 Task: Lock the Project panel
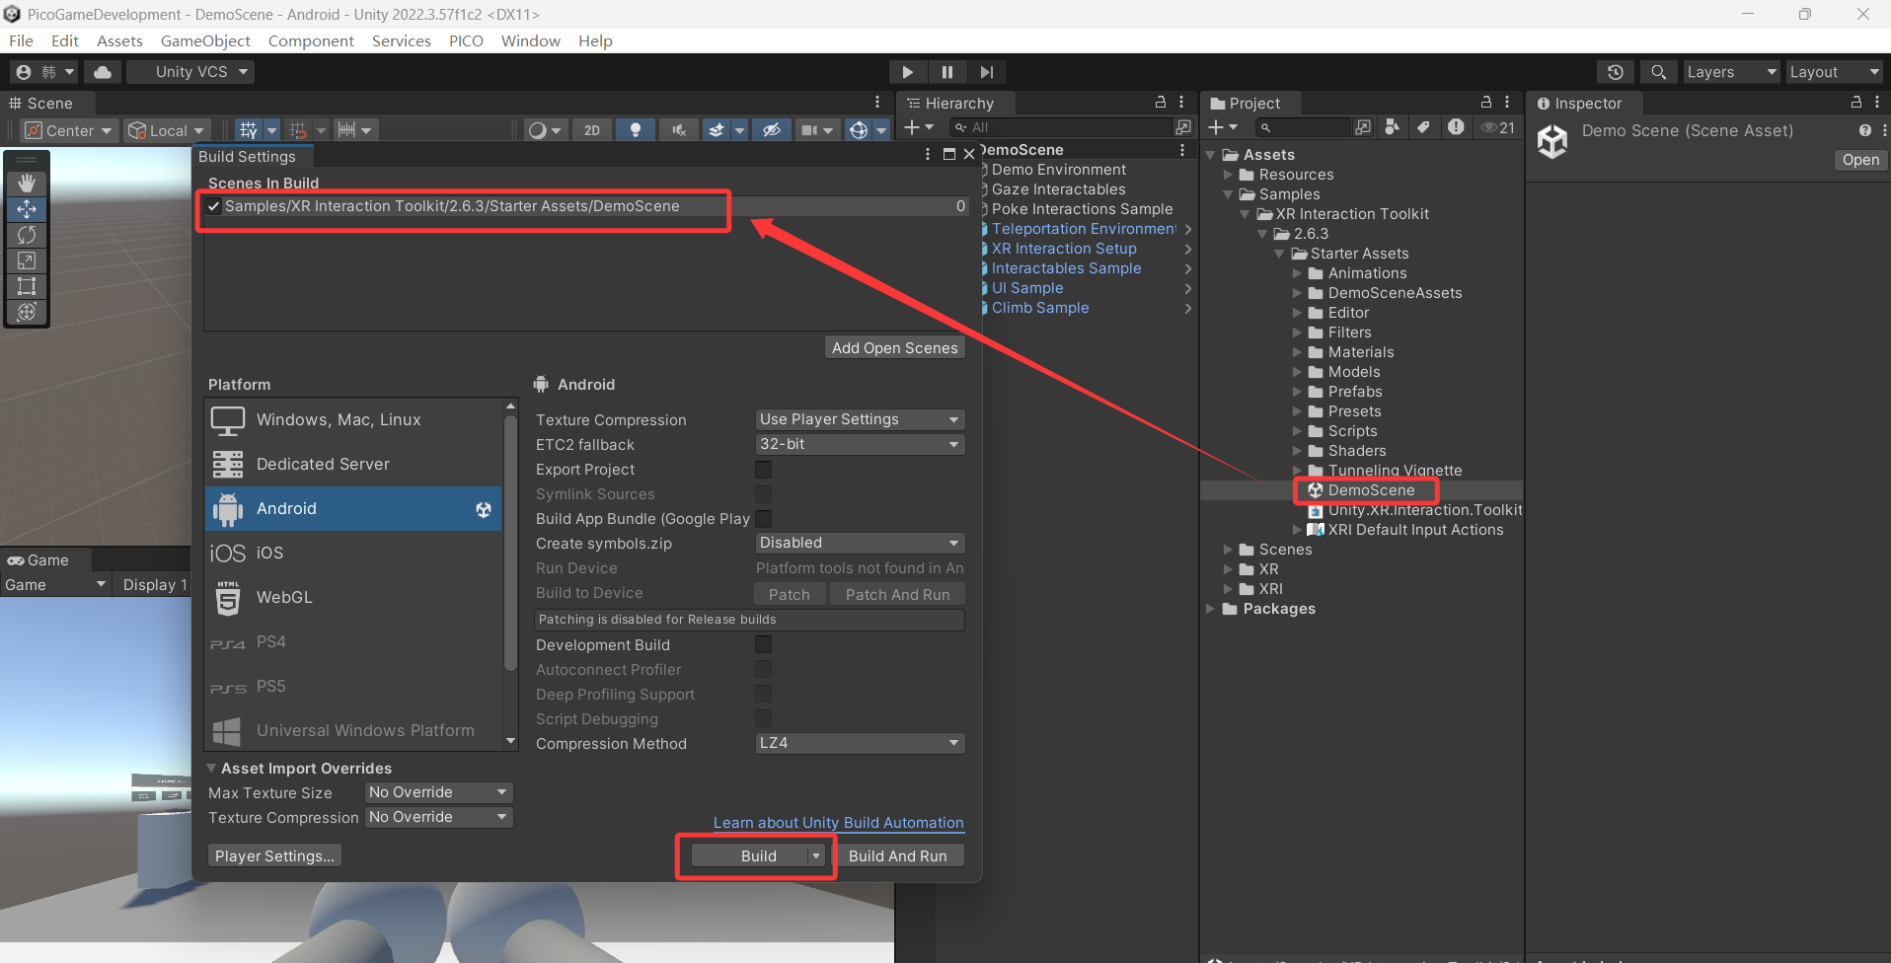coord(1486,103)
